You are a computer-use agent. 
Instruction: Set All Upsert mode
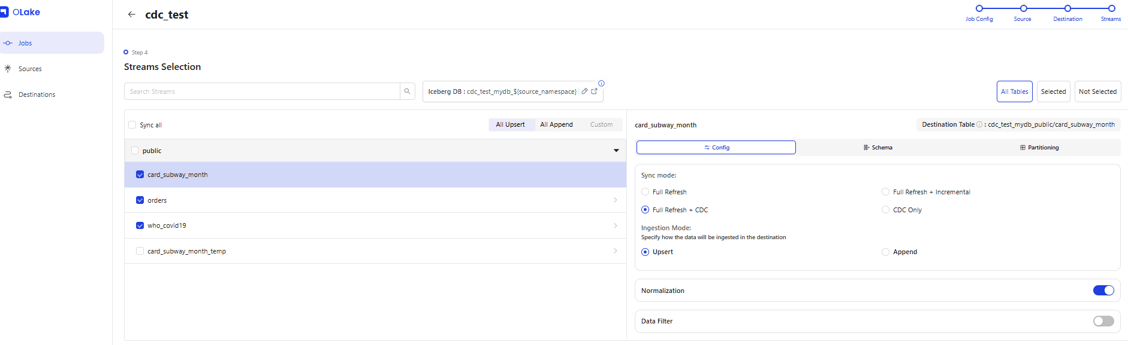(x=511, y=124)
